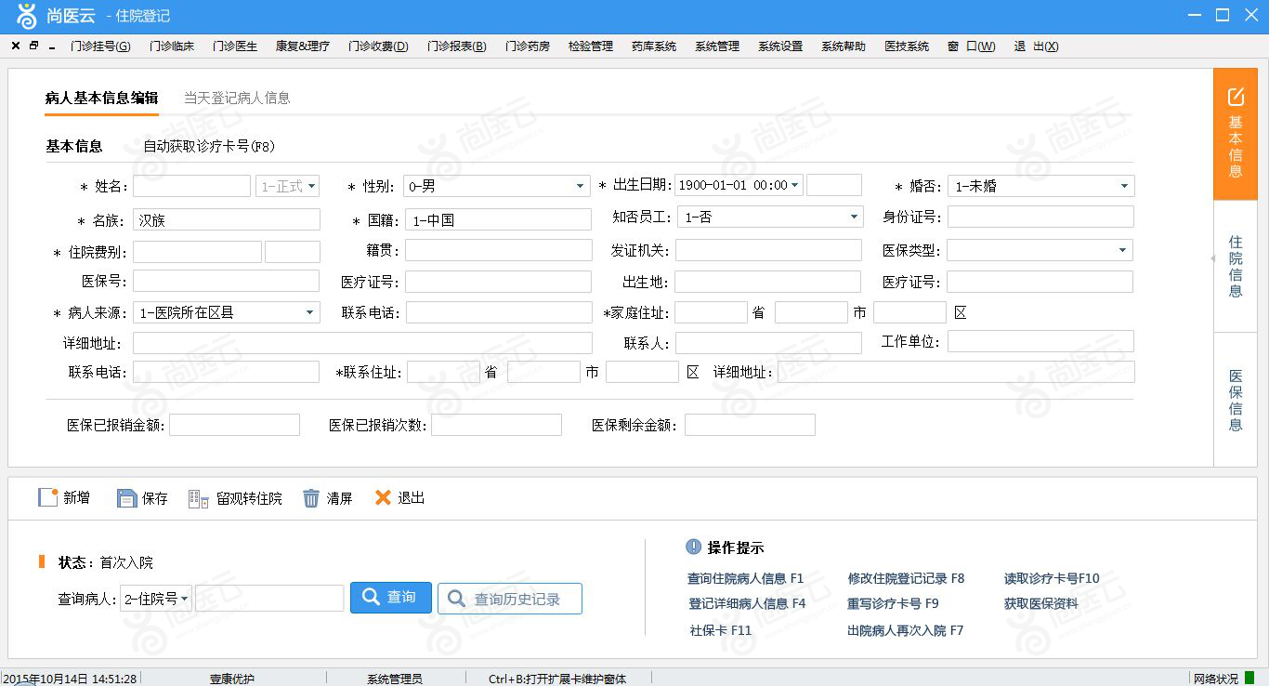Open the 门诊医生 menu
Image resolution: width=1269 pixels, height=686 pixels.
tap(235, 46)
